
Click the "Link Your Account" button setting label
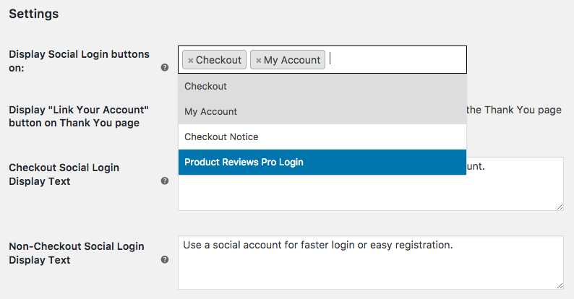(x=79, y=116)
